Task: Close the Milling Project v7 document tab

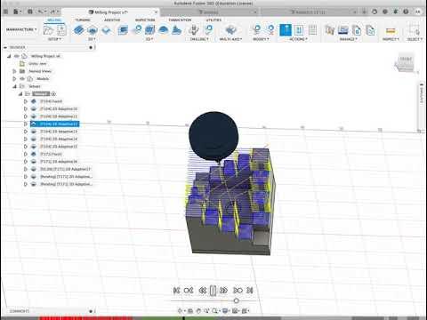Action: pyautogui.click(x=156, y=12)
